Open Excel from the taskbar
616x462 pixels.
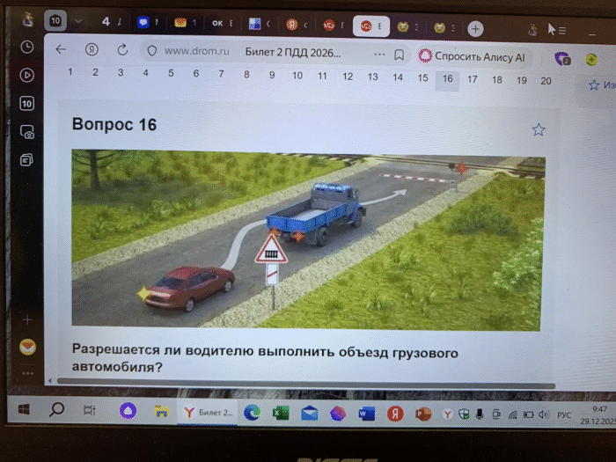[x=281, y=413]
